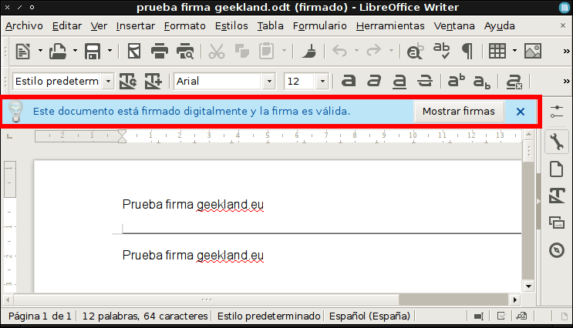The width and height of the screenshot is (573, 328).
Task: Open the Navigator compass sidebar panel
Action: pyautogui.click(x=557, y=250)
